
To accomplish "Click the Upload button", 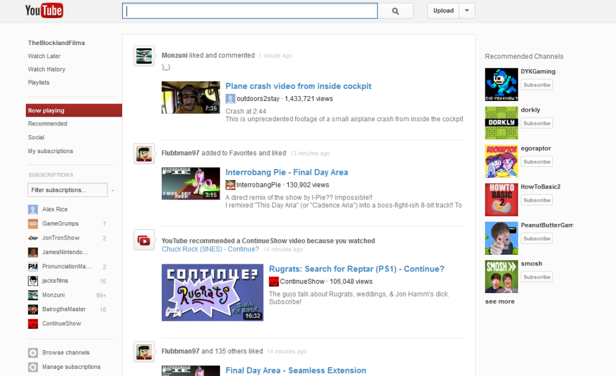I will (x=443, y=11).
